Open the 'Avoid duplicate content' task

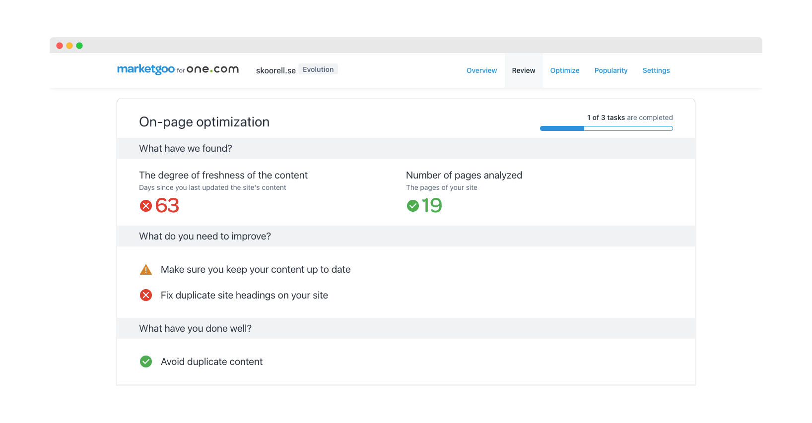[211, 362]
